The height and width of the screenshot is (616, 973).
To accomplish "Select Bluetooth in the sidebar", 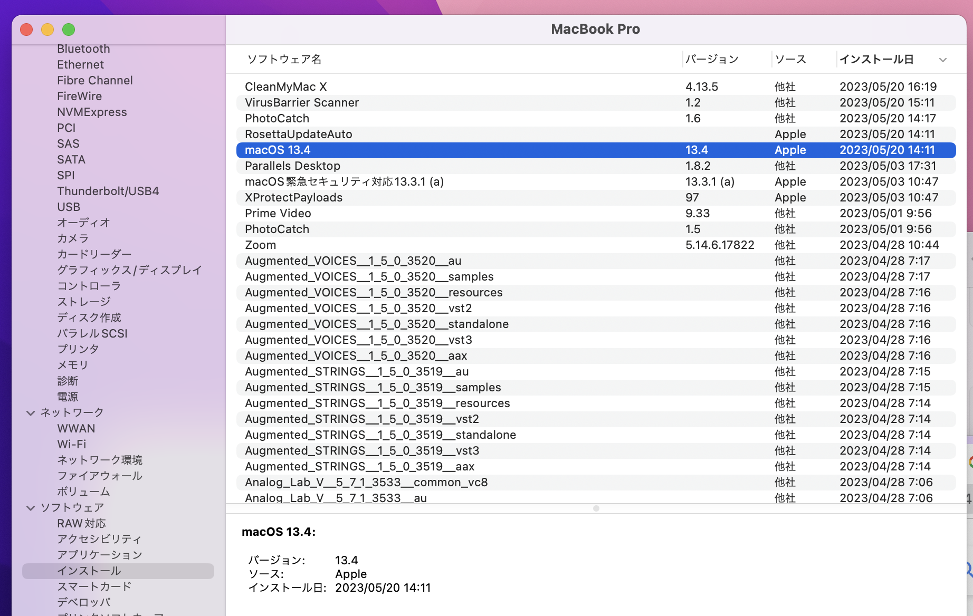I will pyautogui.click(x=83, y=49).
